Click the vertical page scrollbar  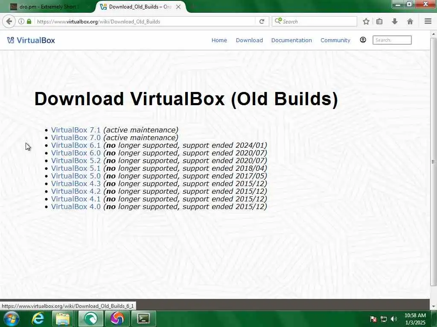[434, 161]
